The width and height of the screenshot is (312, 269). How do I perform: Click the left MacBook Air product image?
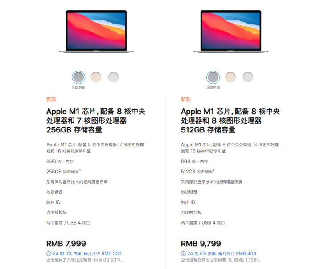coord(96,32)
